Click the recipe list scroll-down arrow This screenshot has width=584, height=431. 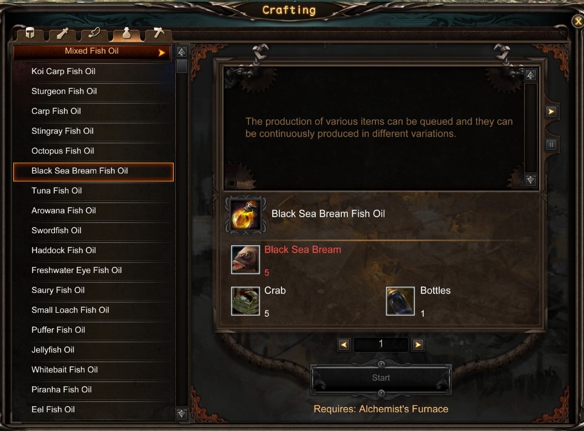(182, 414)
